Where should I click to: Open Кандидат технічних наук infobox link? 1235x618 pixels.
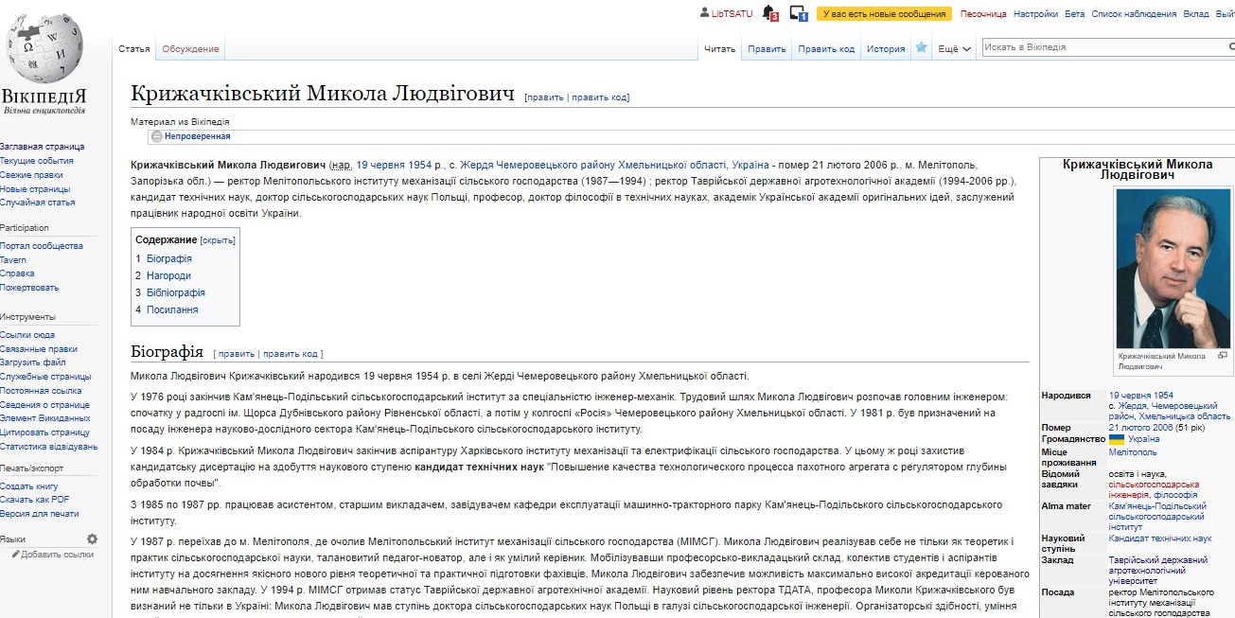1160,539
